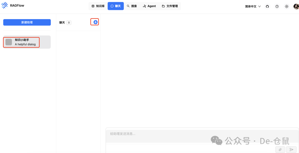Image resolution: width=299 pixels, height=153 pixels.
Task: Select the 聊天 tab in top navigation
Action: click(116, 6)
